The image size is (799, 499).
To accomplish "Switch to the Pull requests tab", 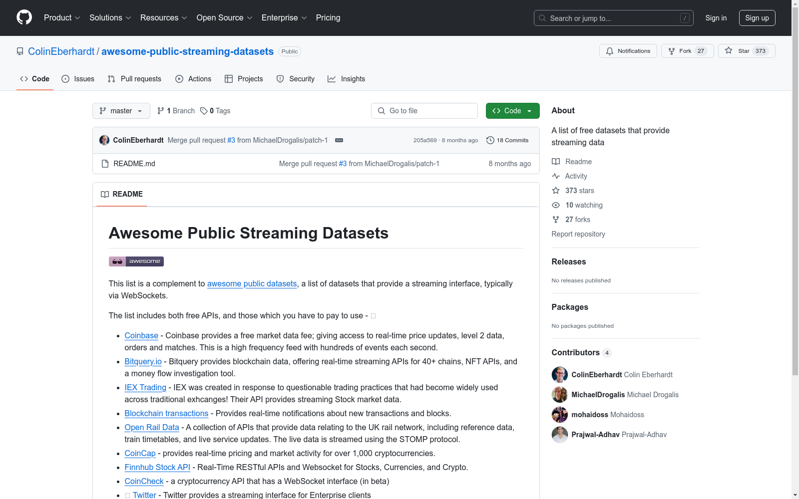I will click(134, 79).
